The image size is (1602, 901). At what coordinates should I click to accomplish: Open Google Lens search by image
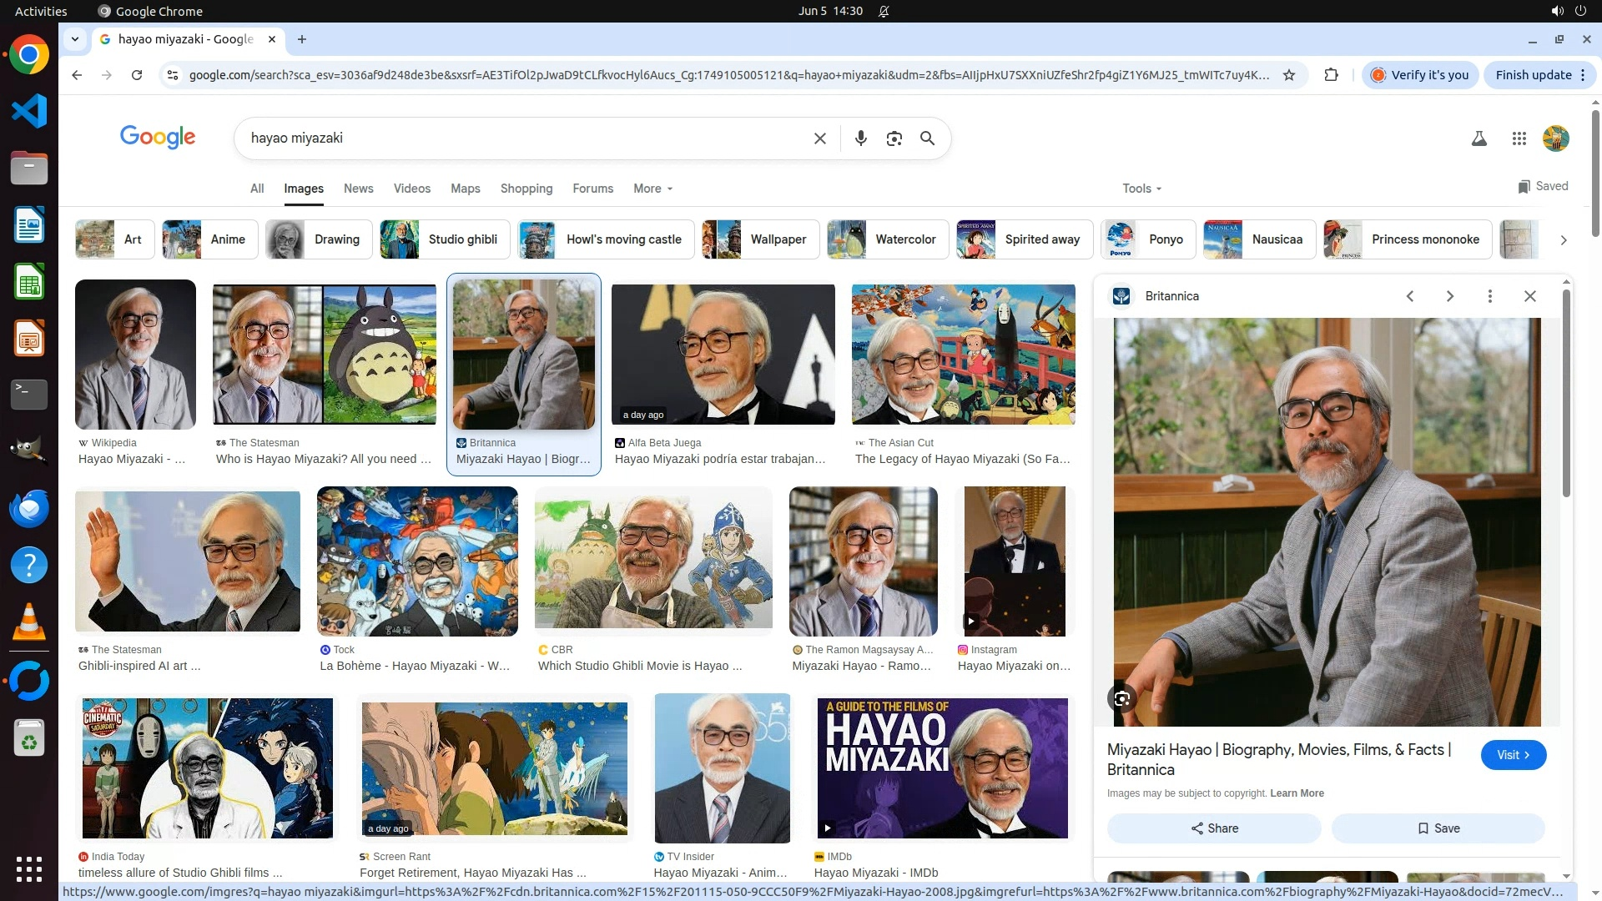[x=894, y=138]
